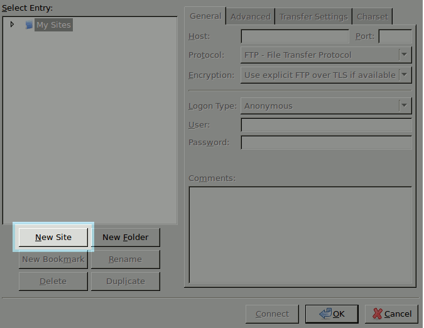The height and width of the screenshot is (328, 424).
Task: Focus the Port text field
Action: click(x=395, y=36)
